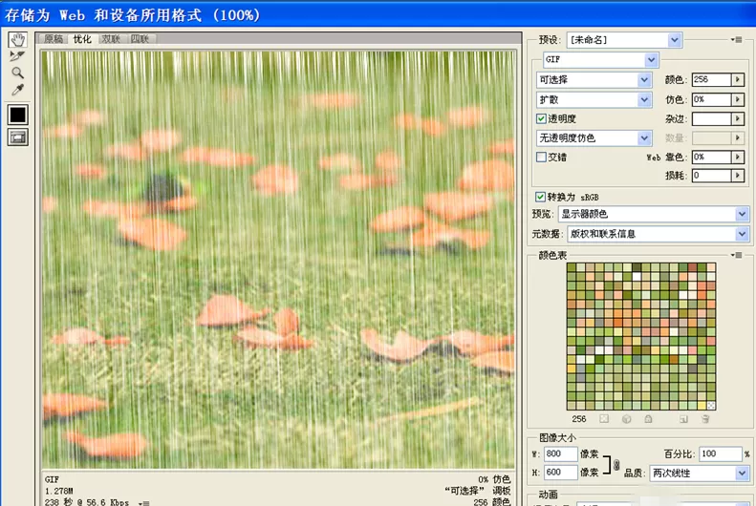Click the 0% 仿色 status text
The width and height of the screenshot is (756, 506).
coord(494,479)
